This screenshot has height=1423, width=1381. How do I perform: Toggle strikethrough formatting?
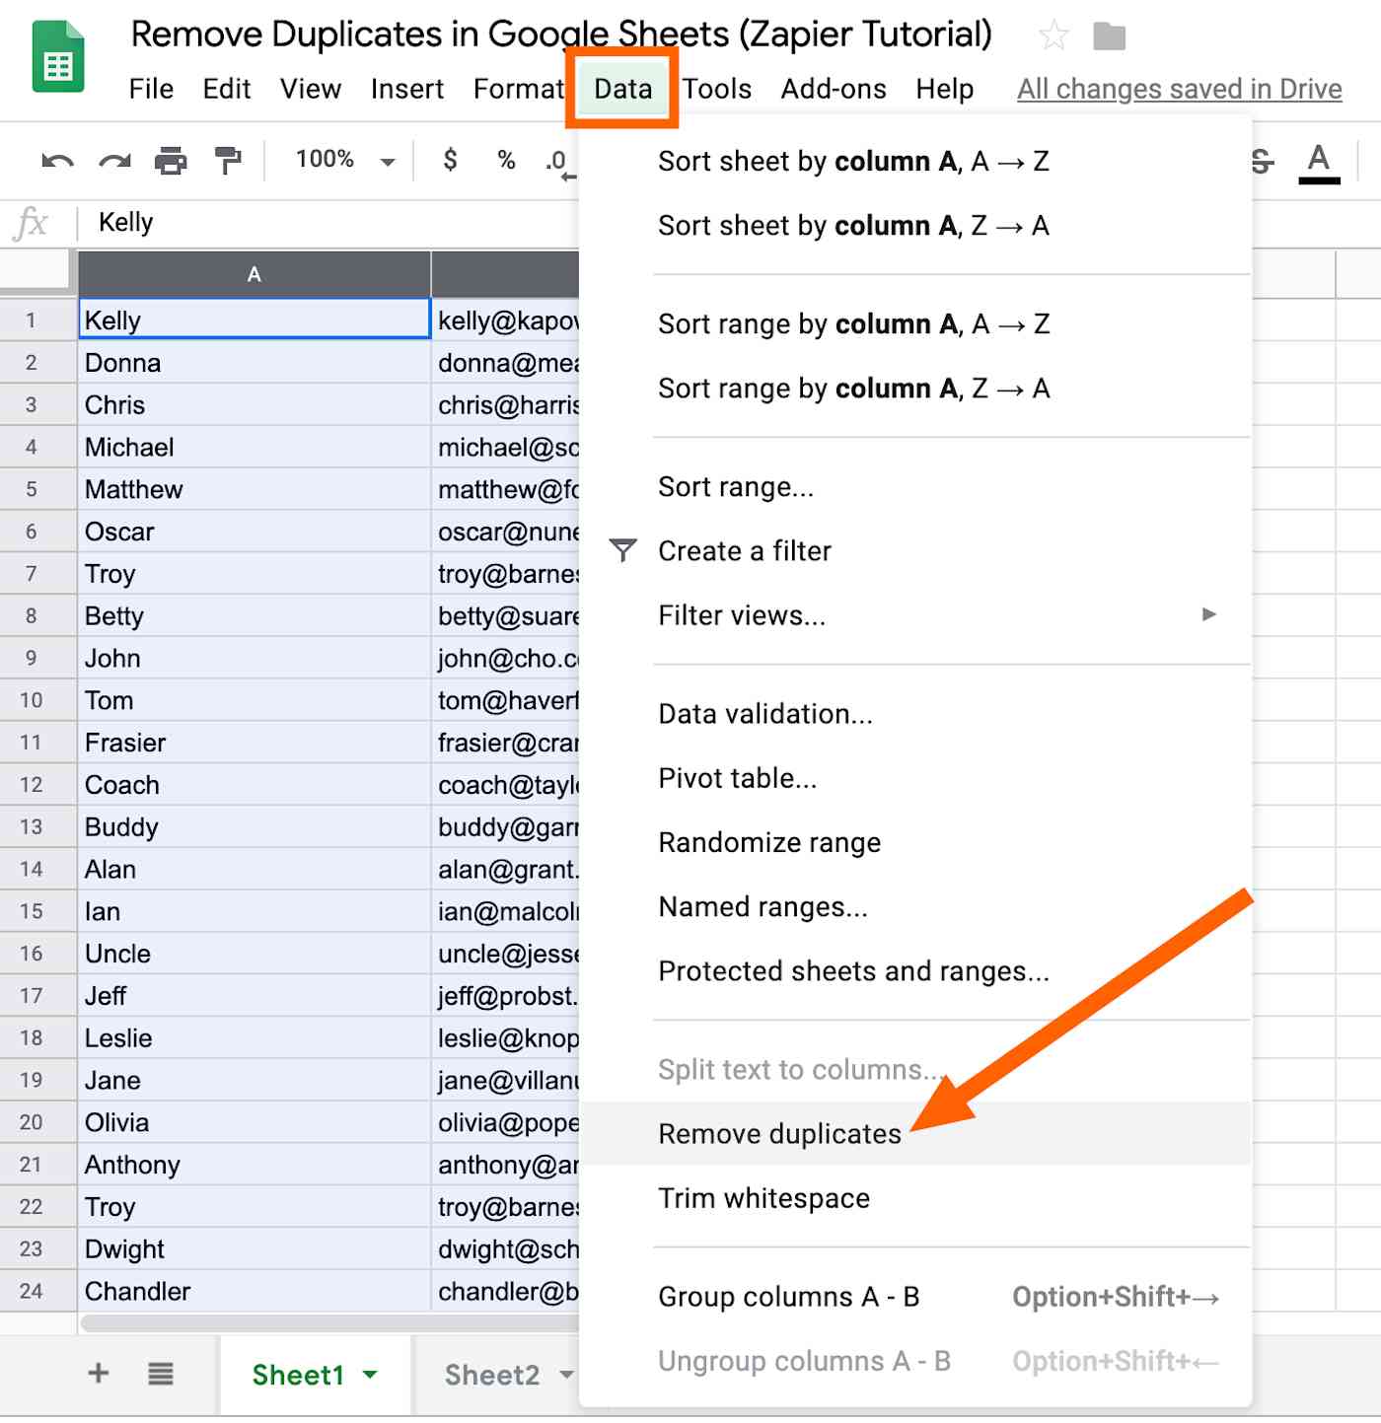tap(1262, 161)
